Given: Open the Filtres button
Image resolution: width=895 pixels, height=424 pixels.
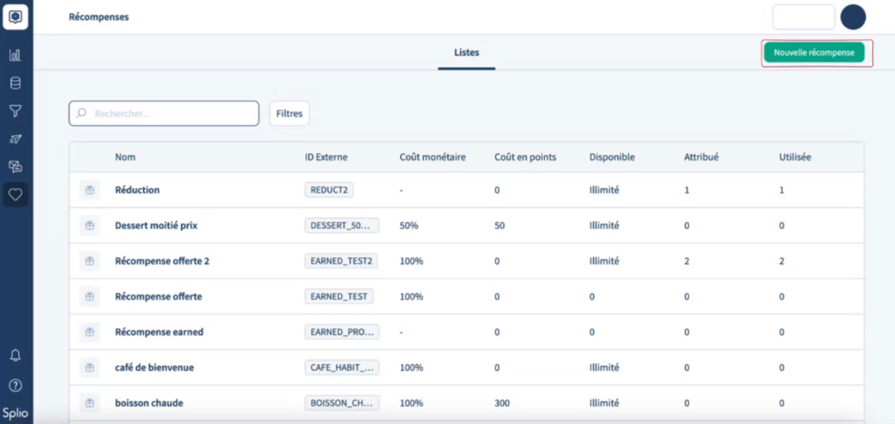Looking at the screenshot, I should [289, 114].
